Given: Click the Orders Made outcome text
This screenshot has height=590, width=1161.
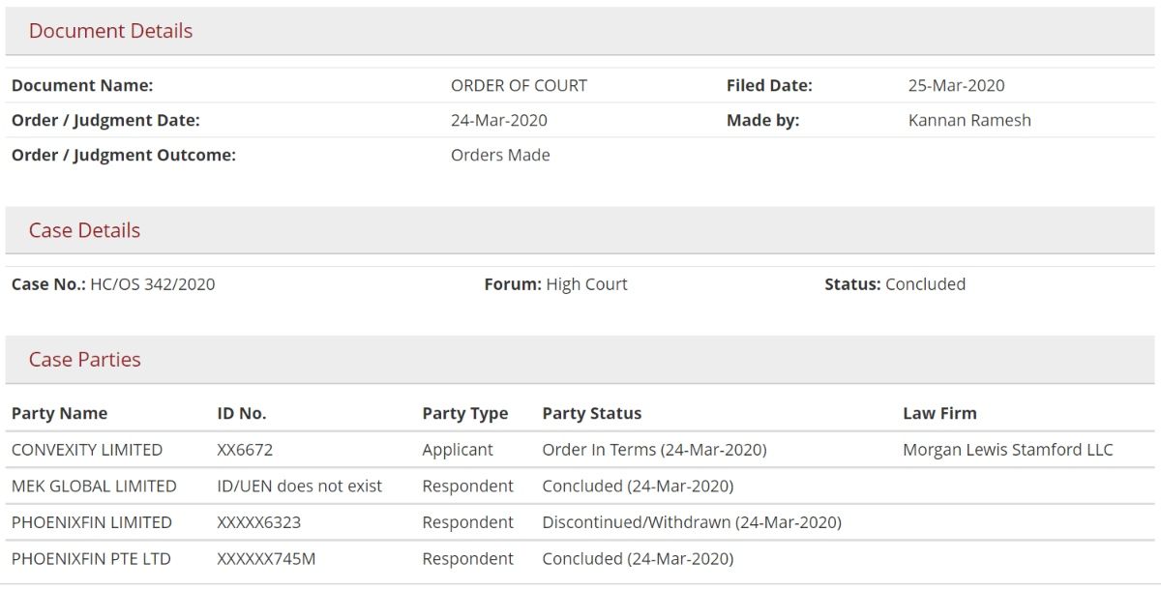Looking at the screenshot, I should 500,155.
